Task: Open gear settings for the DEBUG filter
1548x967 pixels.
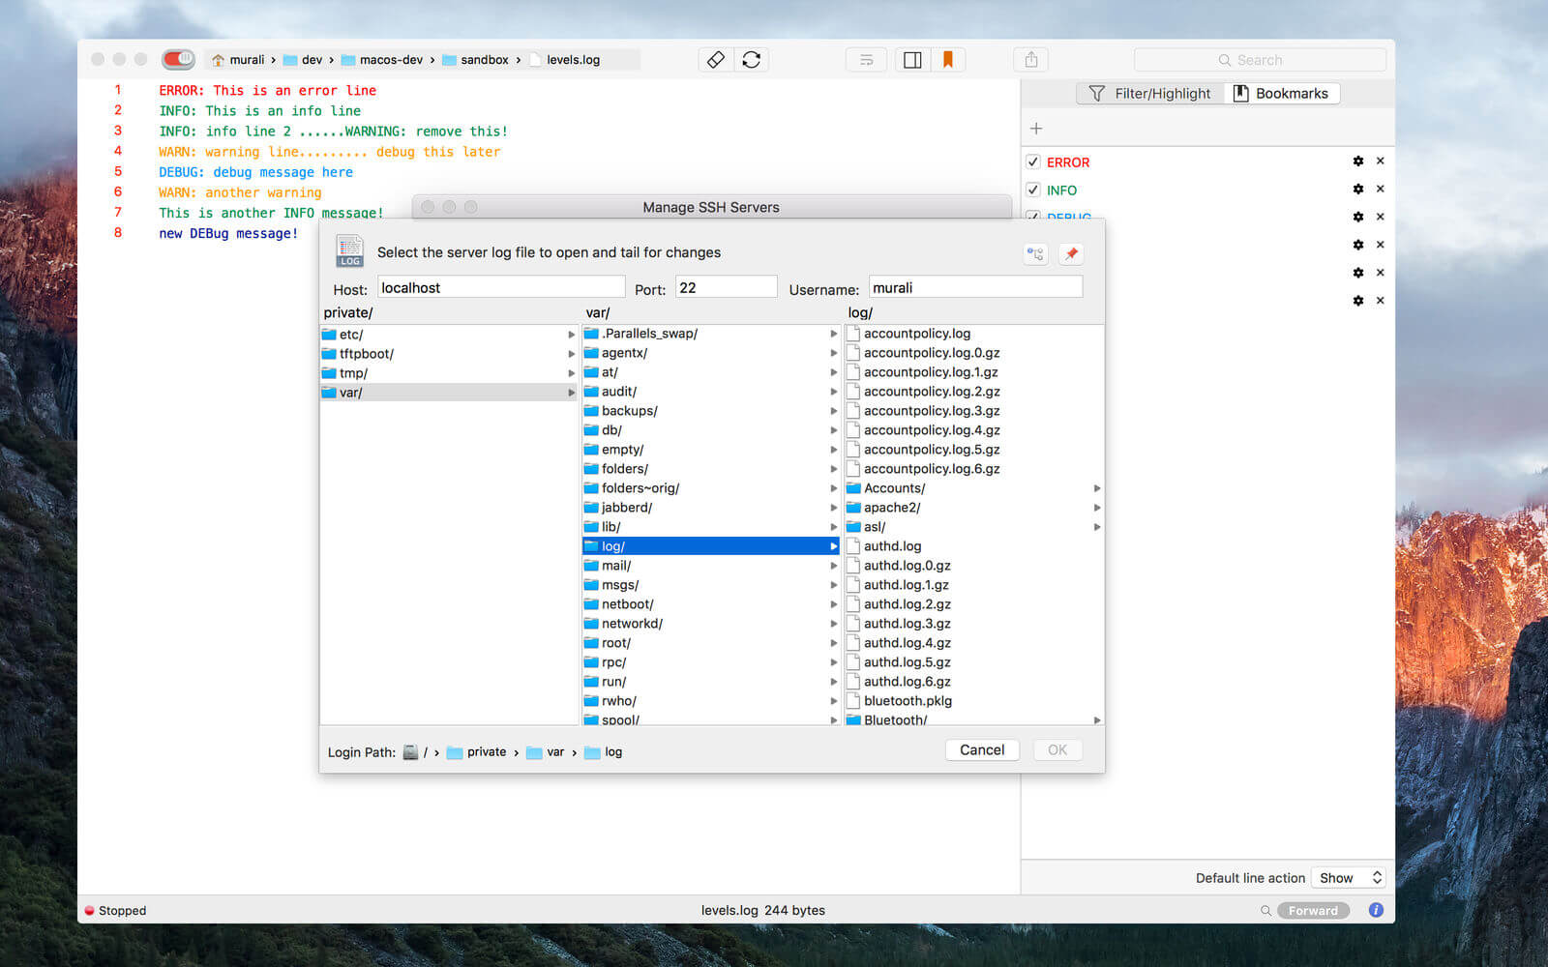Action: click(1358, 218)
